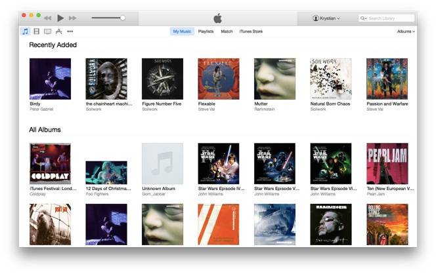Image resolution: width=436 pixels, height=274 pixels.
Task: Select the Natural Born Chaos album cover
Action: (331, 79)
